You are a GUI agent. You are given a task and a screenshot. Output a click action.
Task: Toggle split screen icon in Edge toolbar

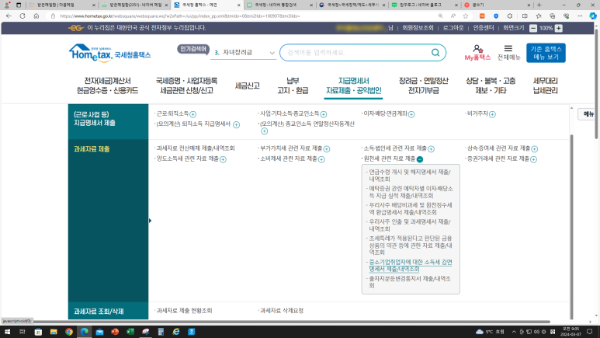[525, 16]
